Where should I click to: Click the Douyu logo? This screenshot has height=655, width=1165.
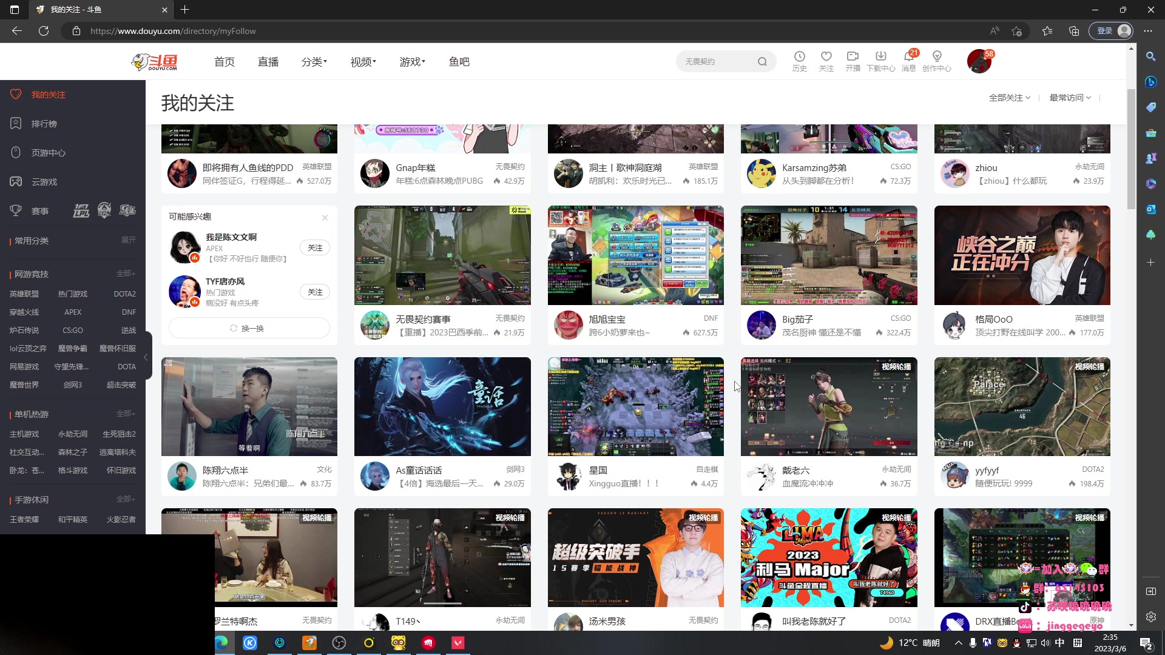point(155,62)
